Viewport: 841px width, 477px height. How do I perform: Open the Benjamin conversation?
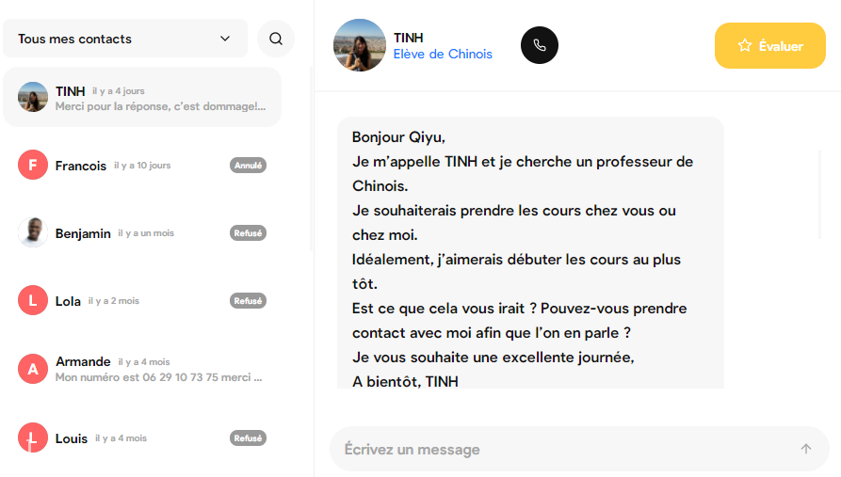[142, 232]
